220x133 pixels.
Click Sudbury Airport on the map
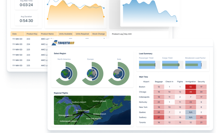pyautogui.click(x=79, y=102)
